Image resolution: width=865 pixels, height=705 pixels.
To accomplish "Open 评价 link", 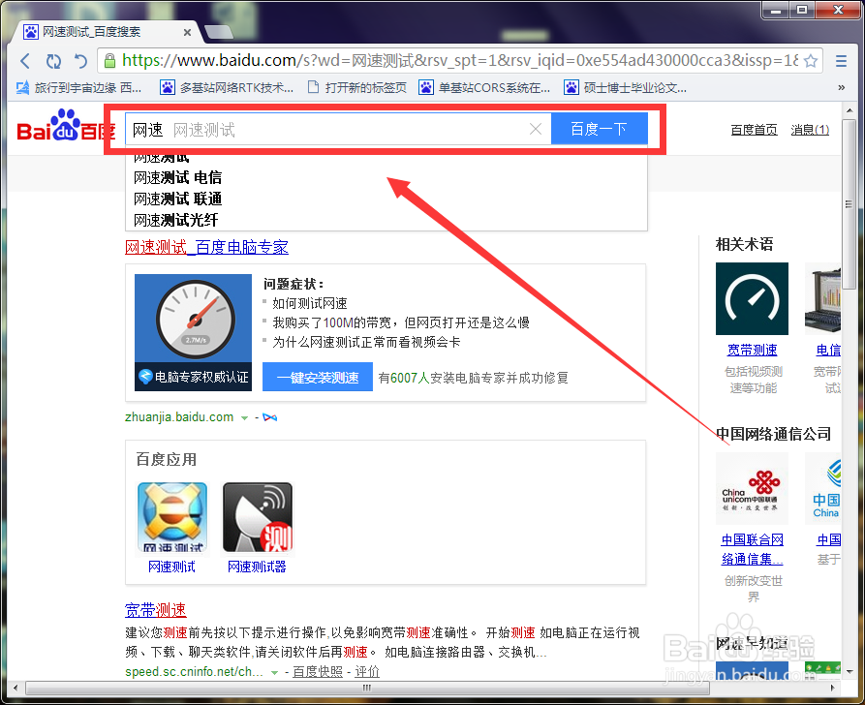I will pos(367,671).
